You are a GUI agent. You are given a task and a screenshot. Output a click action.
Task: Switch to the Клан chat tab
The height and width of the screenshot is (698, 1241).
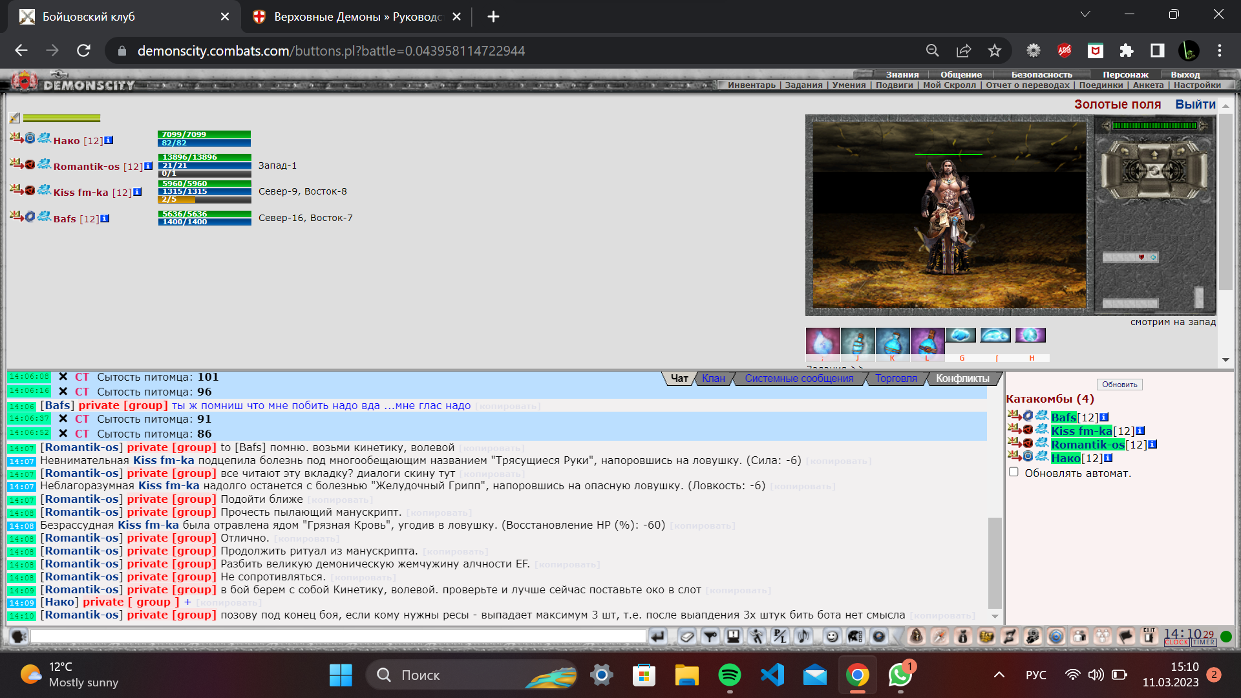pos(714,379)
